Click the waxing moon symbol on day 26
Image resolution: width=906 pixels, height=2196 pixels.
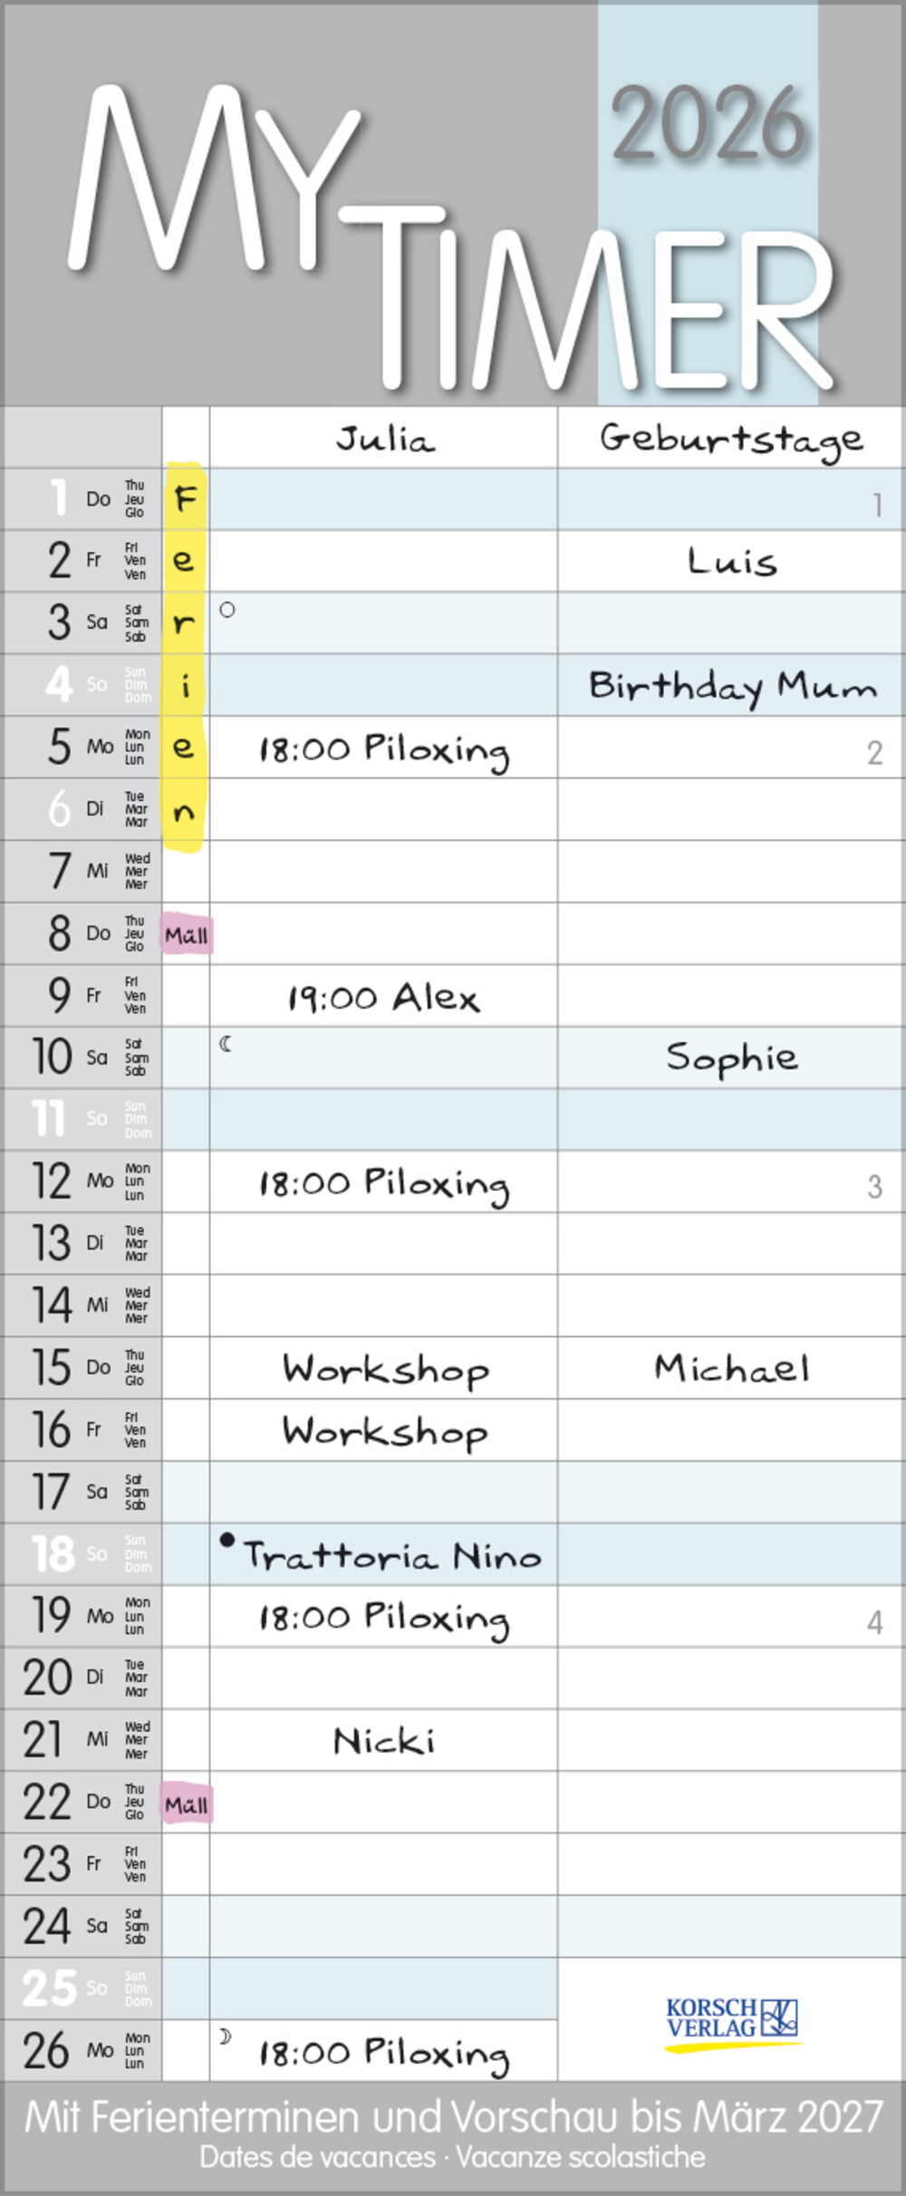click(x=226, y=2036)
